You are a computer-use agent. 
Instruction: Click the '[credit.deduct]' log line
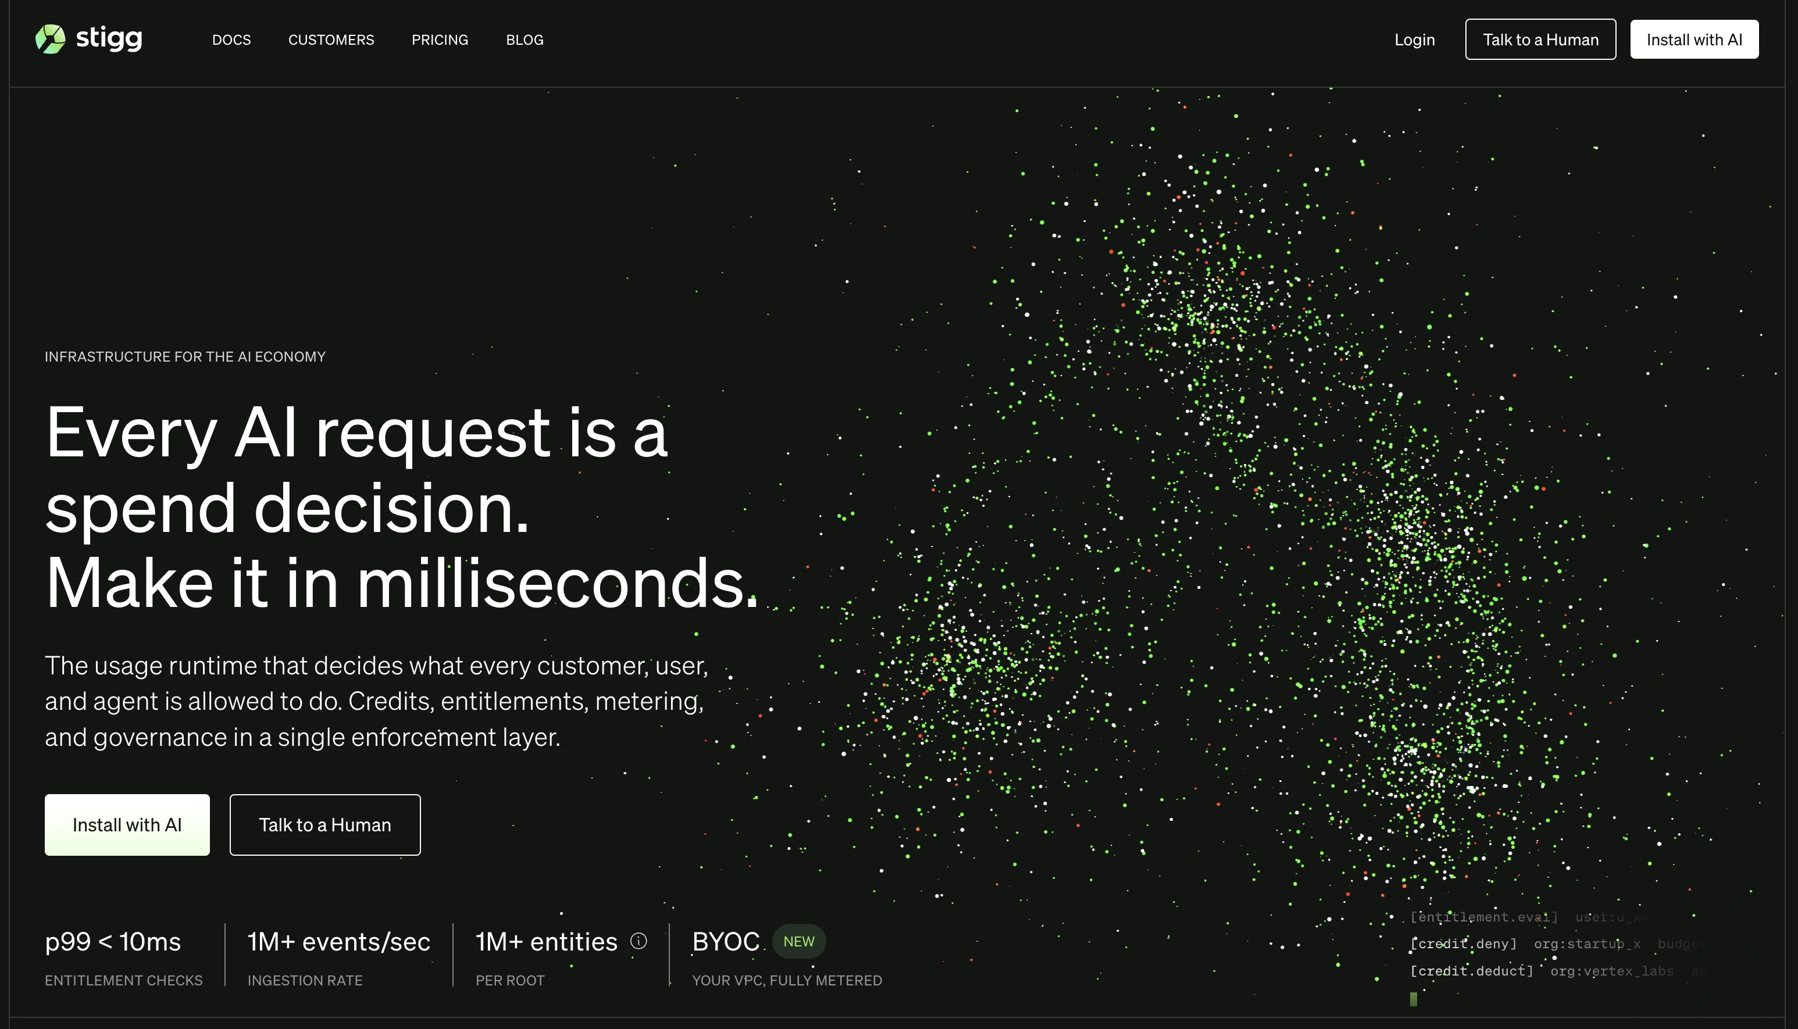1558,971
